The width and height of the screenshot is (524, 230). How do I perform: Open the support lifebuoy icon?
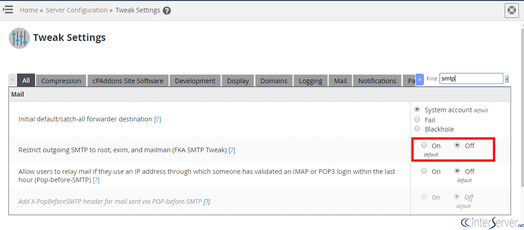pyautogui.click(x=512, y=10)
